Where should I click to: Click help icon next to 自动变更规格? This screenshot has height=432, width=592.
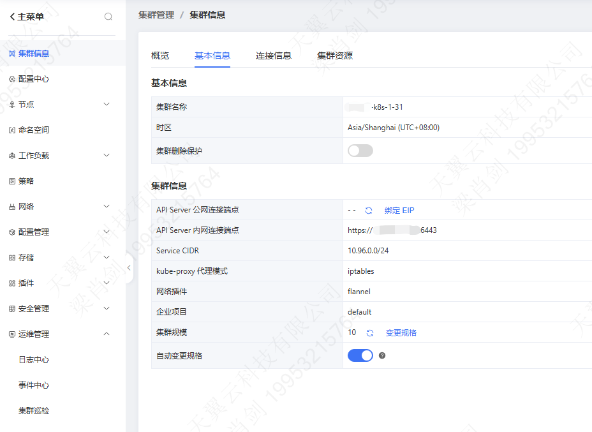382,355
